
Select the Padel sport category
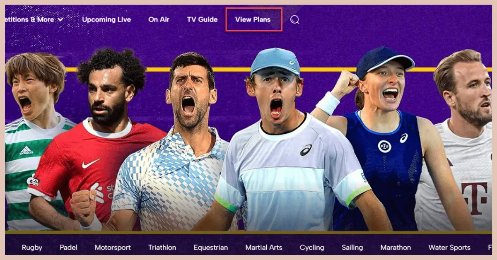[x=68, y=248]
